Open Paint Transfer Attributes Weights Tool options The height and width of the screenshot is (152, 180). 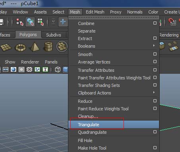click(155, 77)
